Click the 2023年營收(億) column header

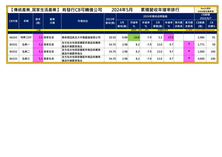pos(110,21)
